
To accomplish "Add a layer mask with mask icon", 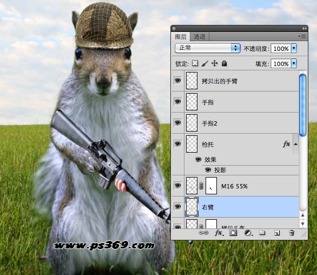I will (x=233, y=233).
